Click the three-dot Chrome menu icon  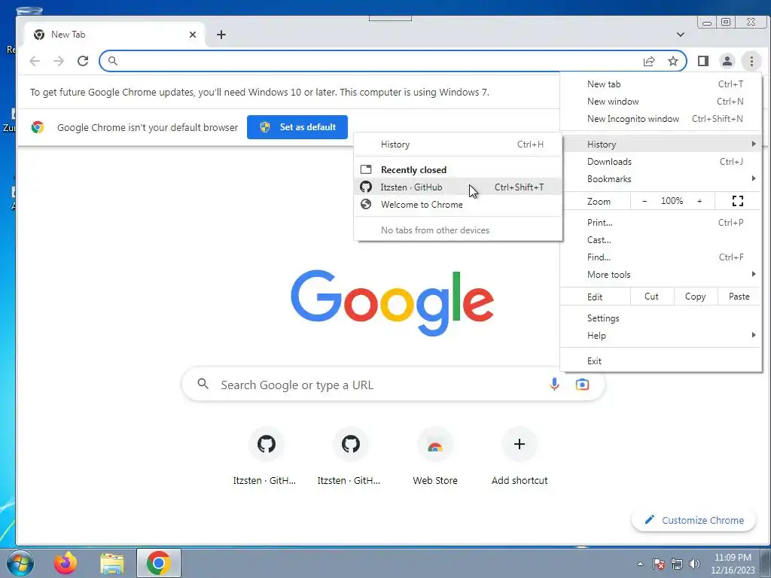coord(751,61)
